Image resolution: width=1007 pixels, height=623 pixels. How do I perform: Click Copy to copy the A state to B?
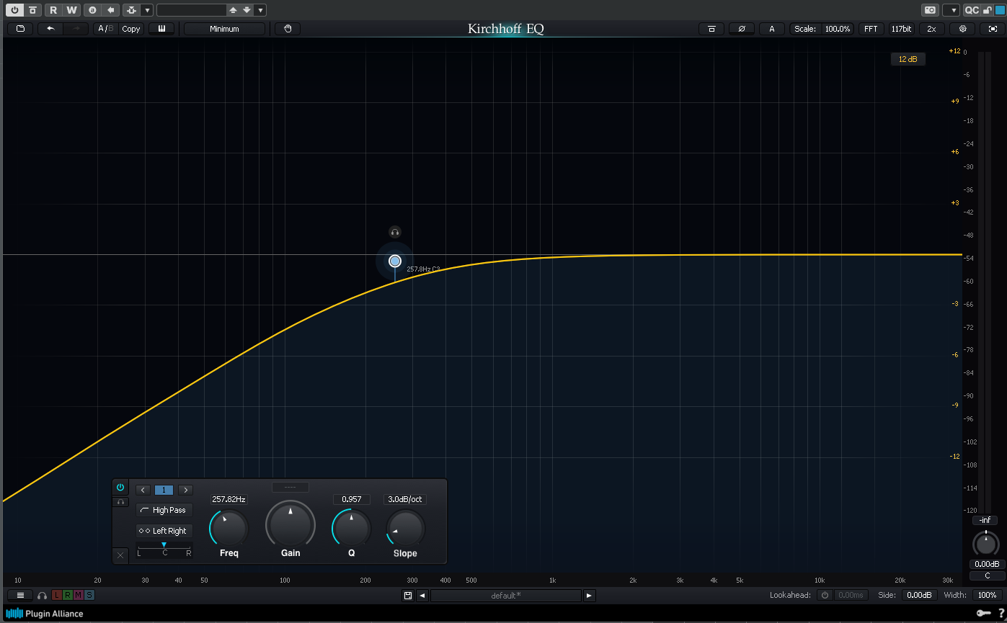(x=131, y=29)
